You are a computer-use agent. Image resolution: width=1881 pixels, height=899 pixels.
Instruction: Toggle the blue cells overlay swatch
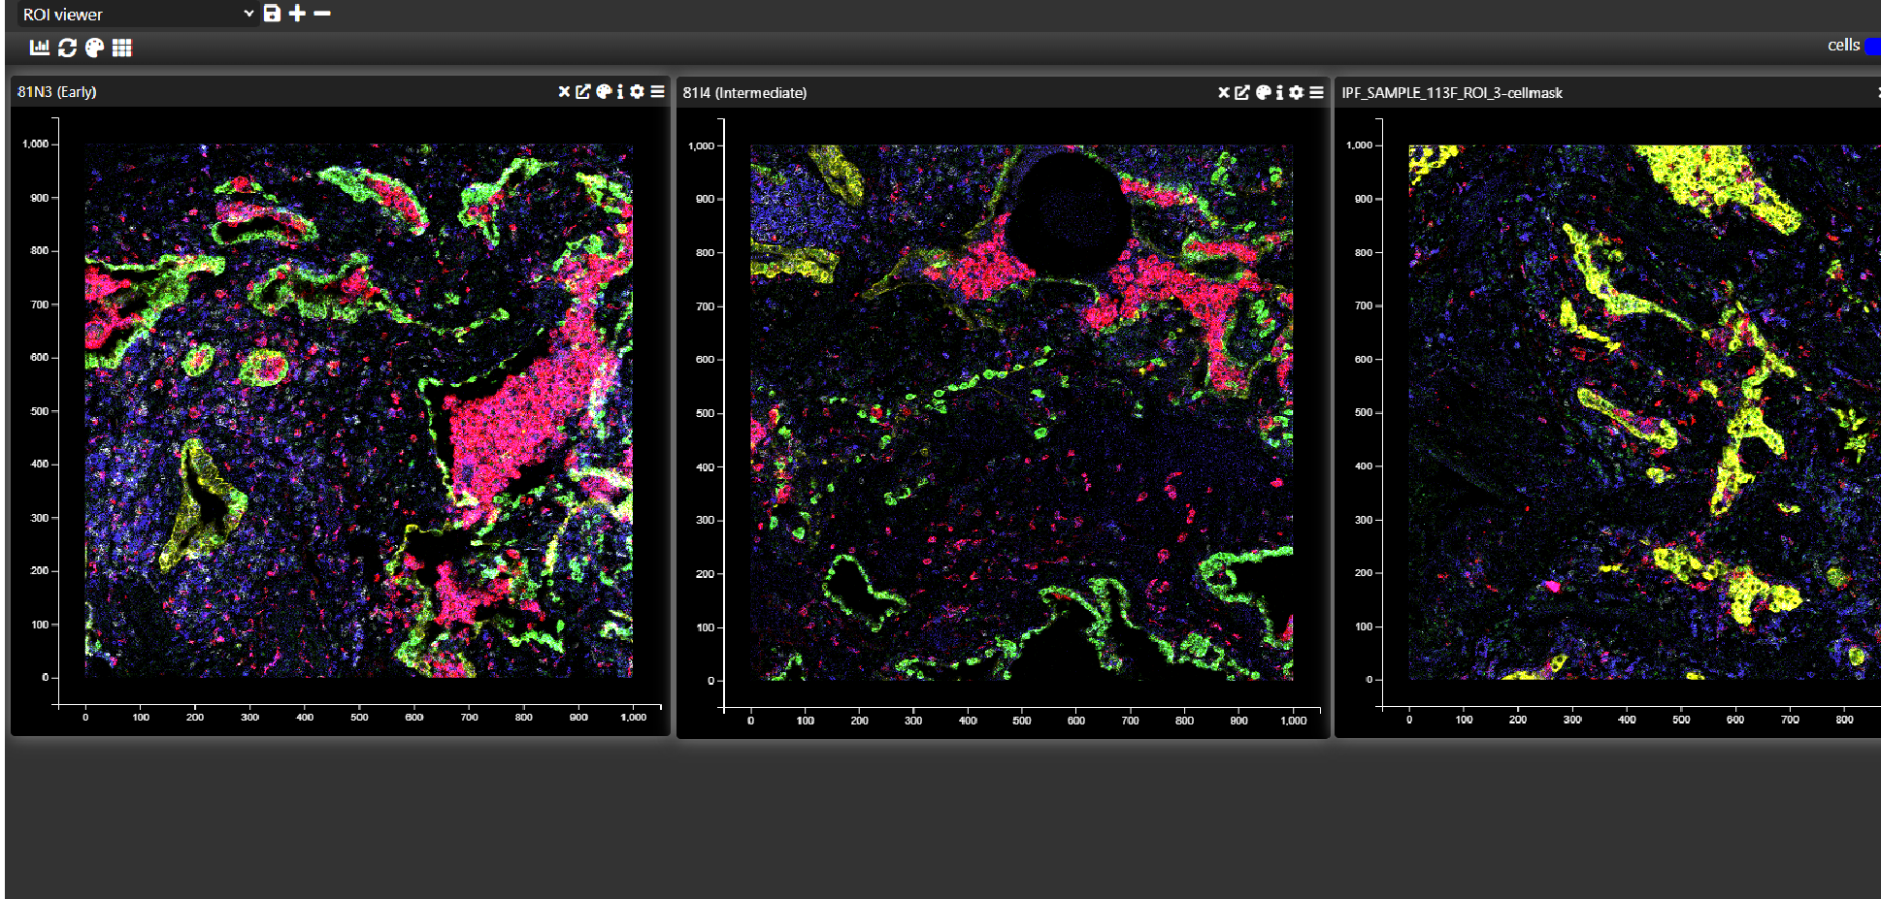1871,45
